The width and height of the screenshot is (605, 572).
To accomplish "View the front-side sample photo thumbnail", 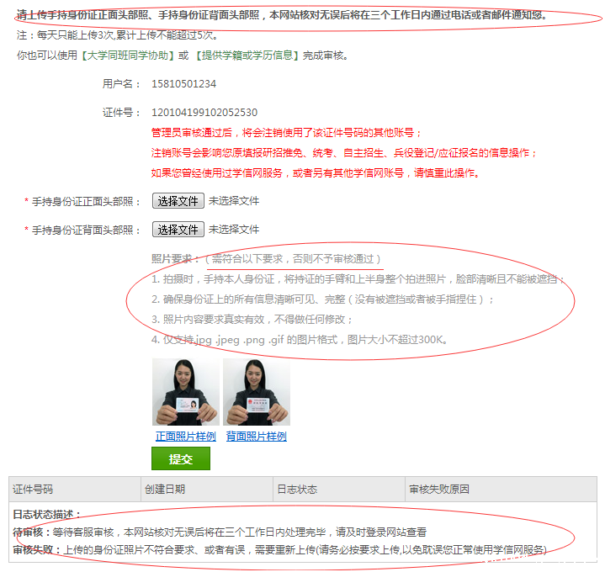I will 185,392.
